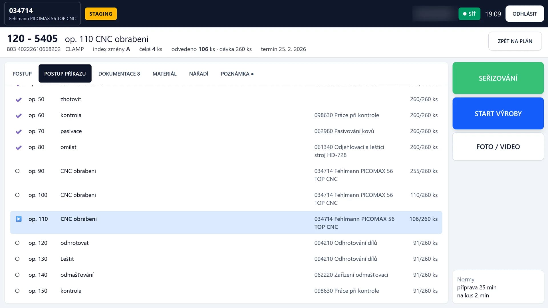548x308 pixels.
Task: Click the yellow STAGING badge
Action: click(101, 14)
